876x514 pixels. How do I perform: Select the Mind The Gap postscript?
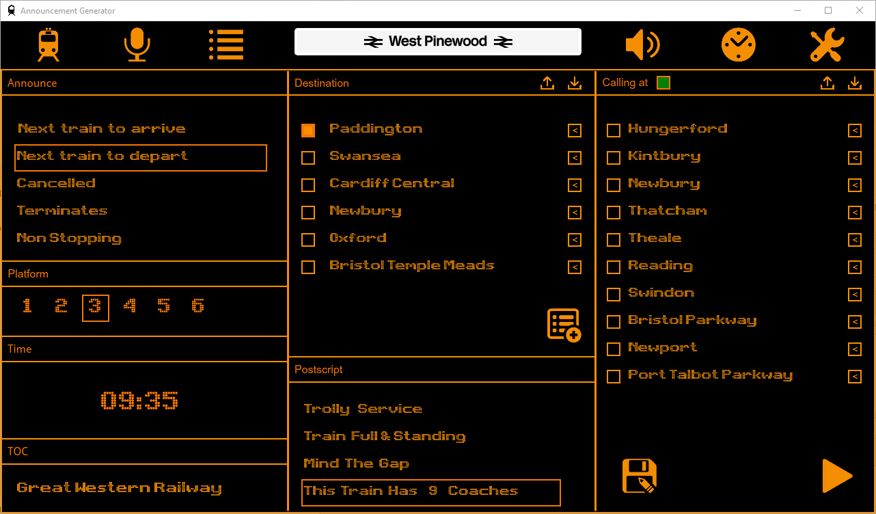(356, 463)
